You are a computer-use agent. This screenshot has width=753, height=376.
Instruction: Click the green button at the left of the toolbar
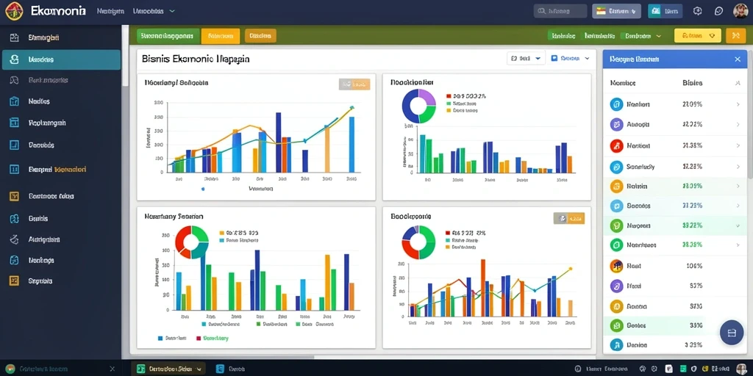[167, 36]
